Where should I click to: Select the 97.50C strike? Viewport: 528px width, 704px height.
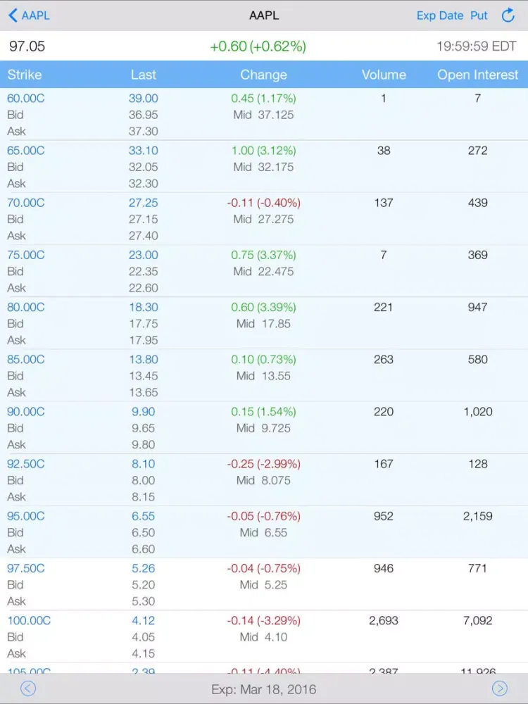[26, 568]
